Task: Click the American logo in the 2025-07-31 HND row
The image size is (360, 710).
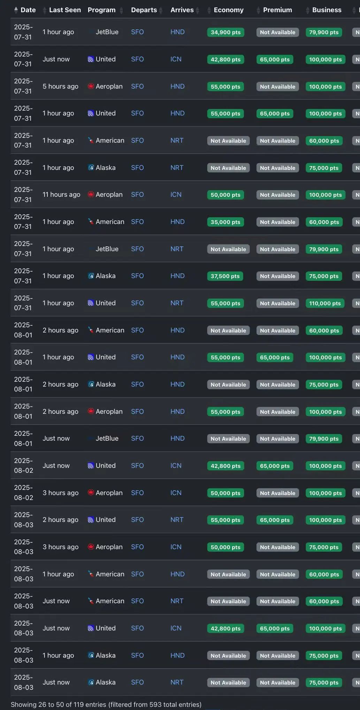Action: coord(91,222)
